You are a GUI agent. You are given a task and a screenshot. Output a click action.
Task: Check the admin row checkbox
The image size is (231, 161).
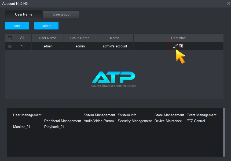pyautogui.click(x=10, y=46)
